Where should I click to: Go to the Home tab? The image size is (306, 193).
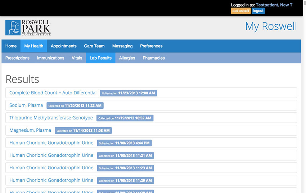tap(11, 46)
